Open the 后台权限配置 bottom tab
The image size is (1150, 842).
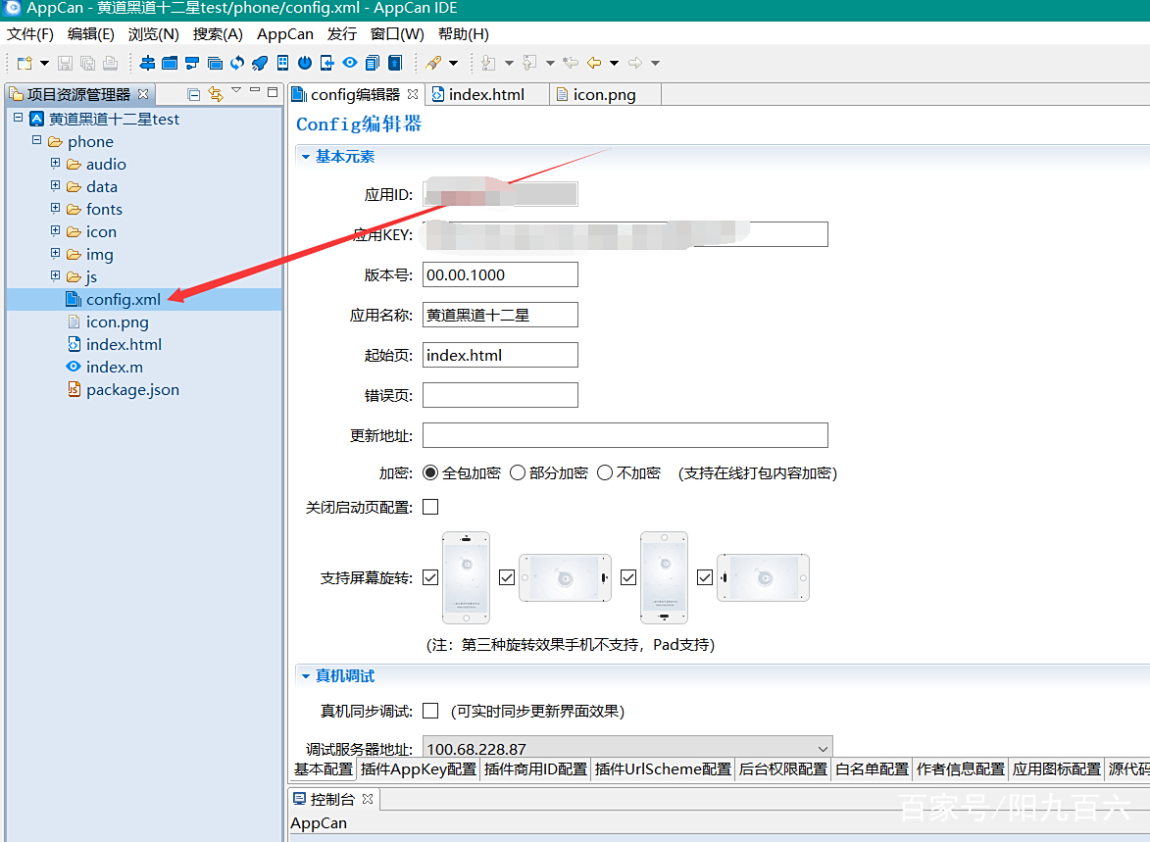tap(782, 769)
